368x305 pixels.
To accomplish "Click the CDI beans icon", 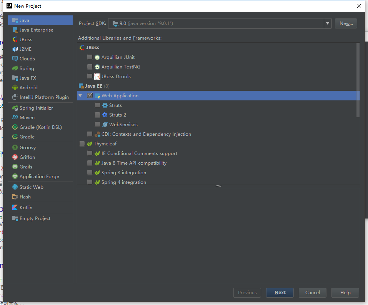I will [97, 134].
